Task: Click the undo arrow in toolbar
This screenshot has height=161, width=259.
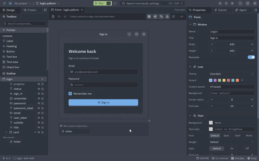Action: (x=59, y=16)
